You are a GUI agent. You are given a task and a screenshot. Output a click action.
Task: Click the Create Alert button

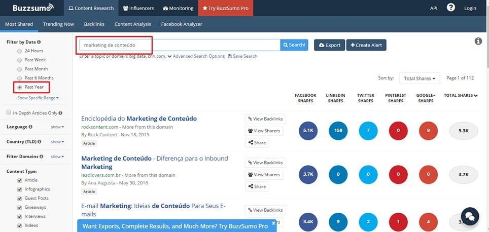point(366,45)
